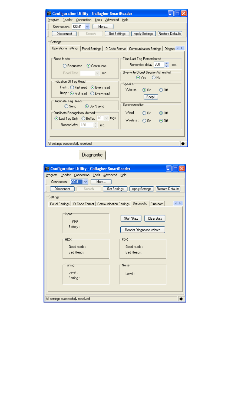The height and width of the screenshot is (400, 248).
Task: Open the COM1 dropdown in the bottom window
Action: 85,182
